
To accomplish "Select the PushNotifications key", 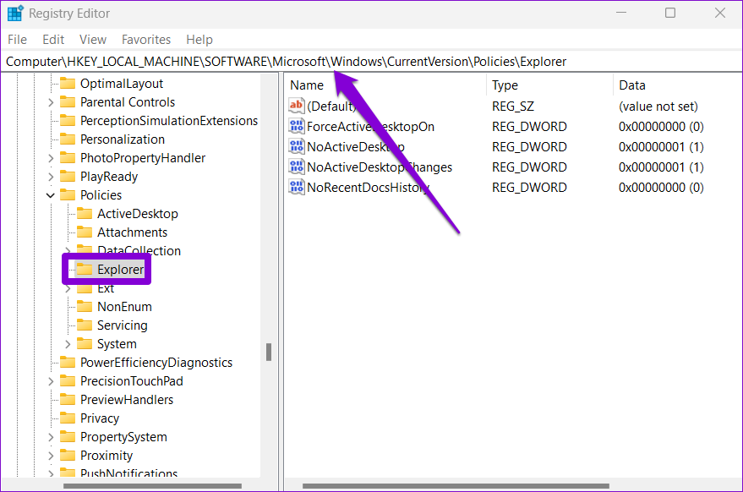I will pos(128,473).
